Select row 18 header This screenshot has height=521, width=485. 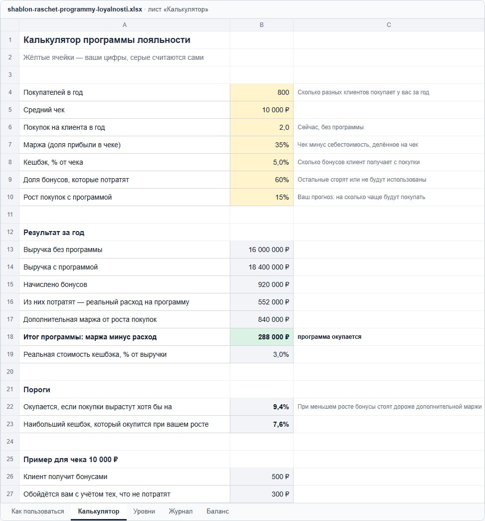pos(10,337)
